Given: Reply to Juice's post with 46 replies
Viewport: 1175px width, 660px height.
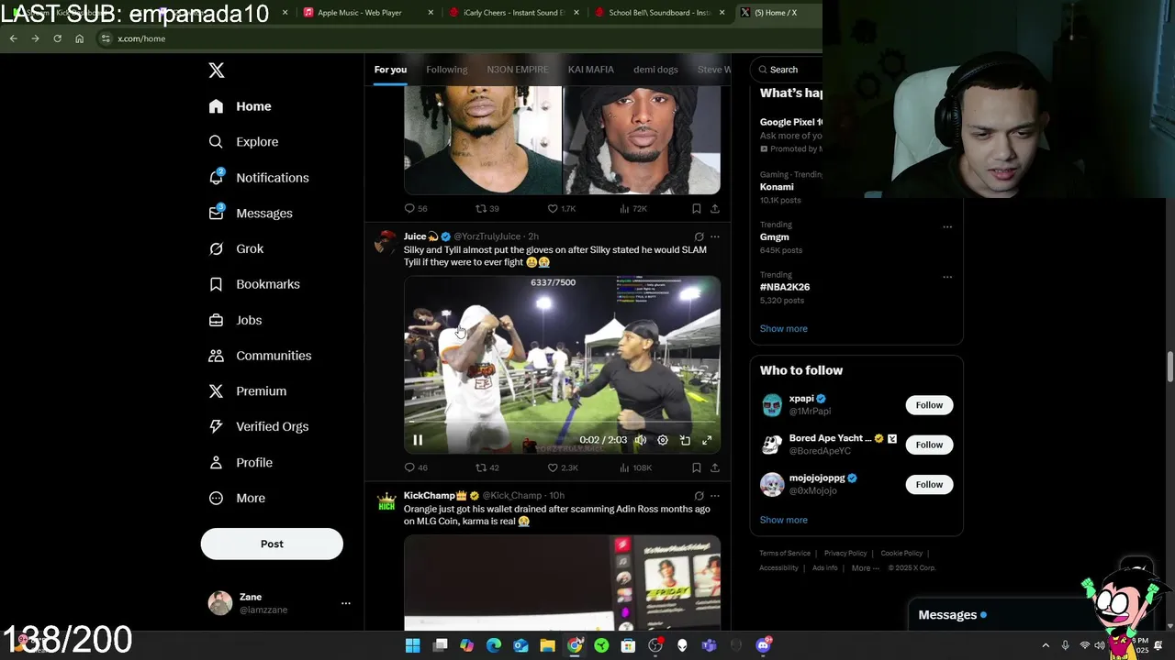Looking at the screenshot, I should (416, 467).
